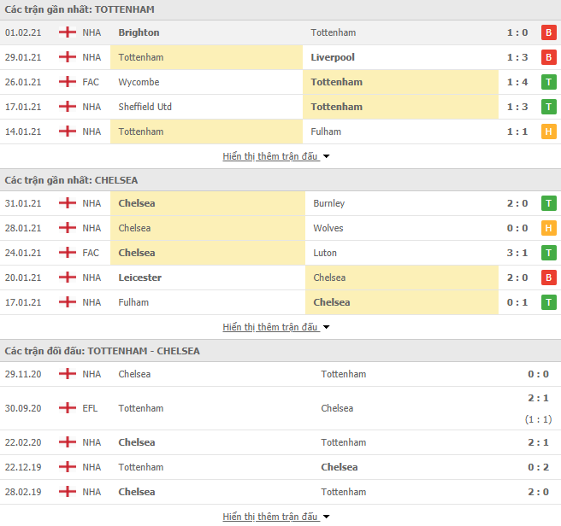Open Brighton team link
Screen dimensions: 561x526
(139, 32)
